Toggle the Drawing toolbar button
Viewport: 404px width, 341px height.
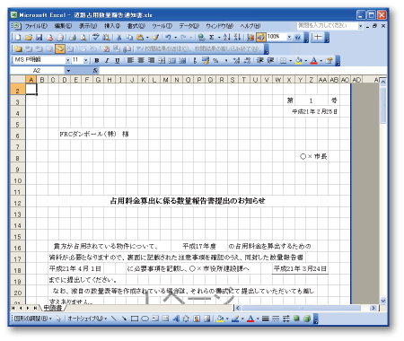click(260, 38)
